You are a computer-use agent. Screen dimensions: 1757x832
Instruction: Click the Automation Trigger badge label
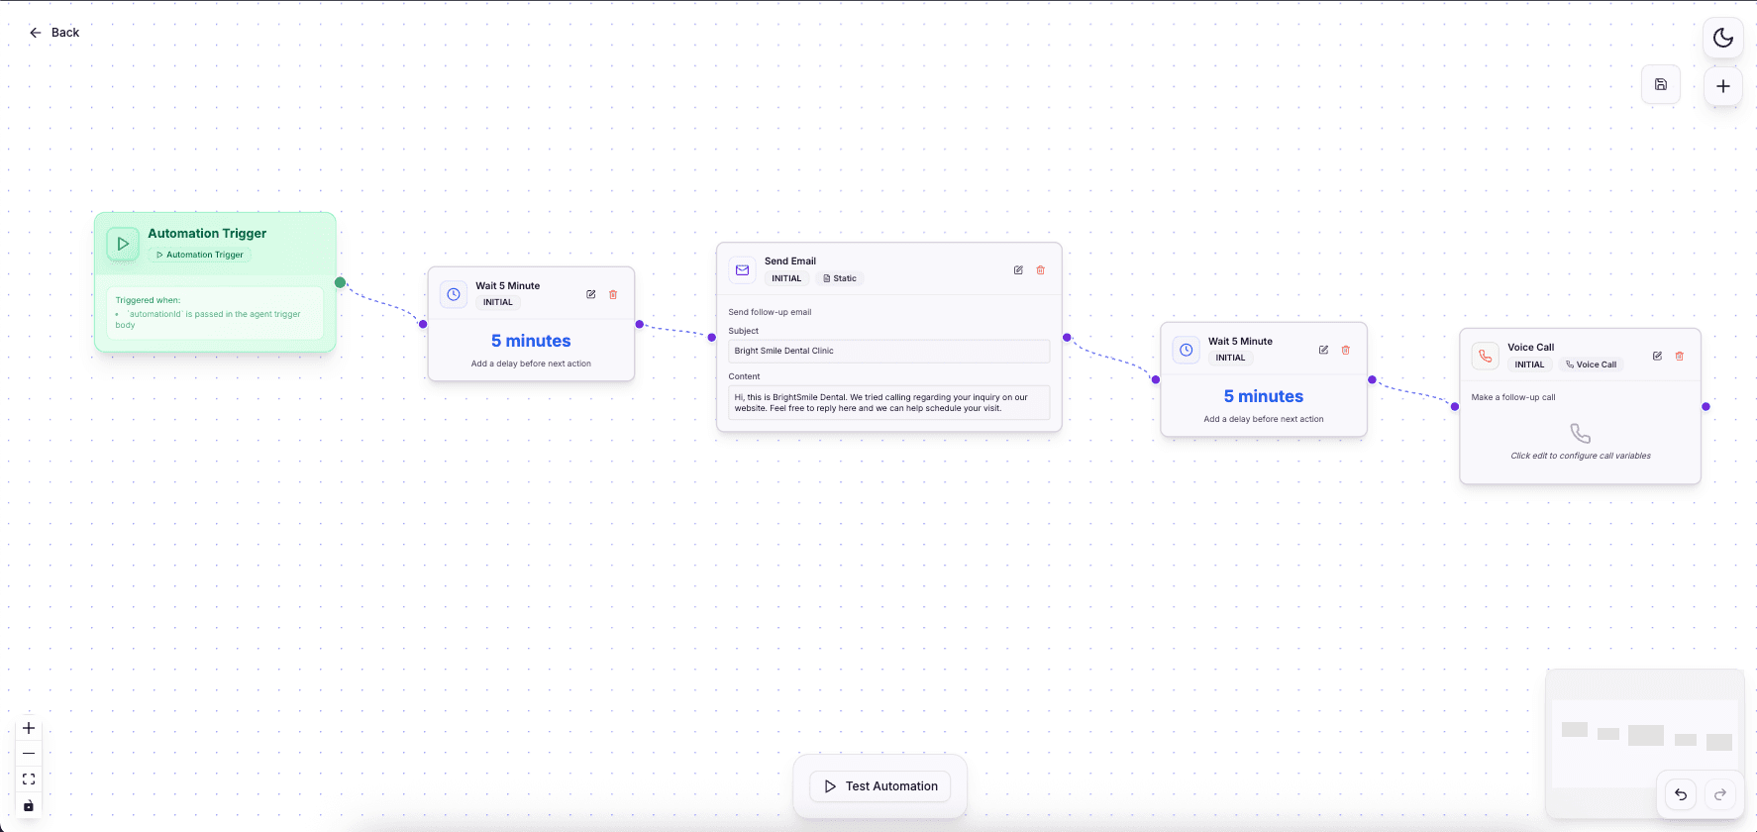point(200,255)
